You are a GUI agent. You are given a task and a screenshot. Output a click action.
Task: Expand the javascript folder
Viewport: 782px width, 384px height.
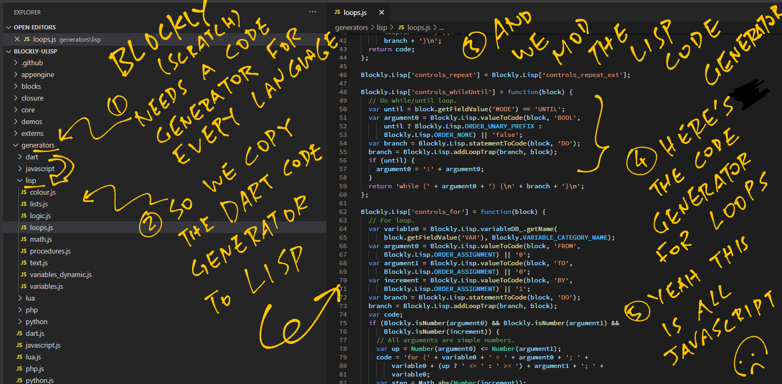tap(40, 168)
